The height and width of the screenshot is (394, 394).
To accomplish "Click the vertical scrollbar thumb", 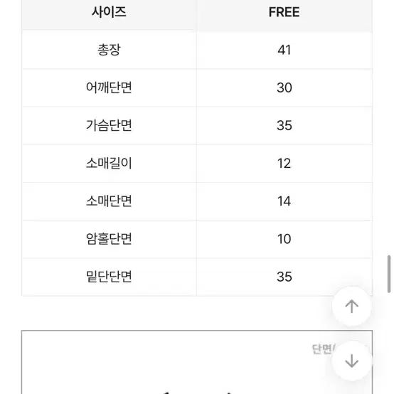I will (389, 274).
